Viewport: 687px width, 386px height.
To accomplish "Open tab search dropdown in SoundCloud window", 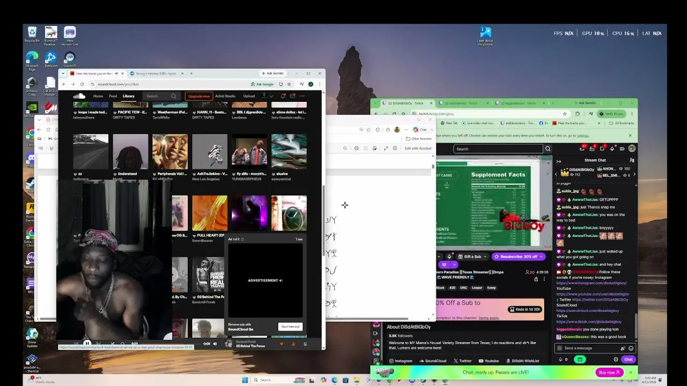I will click(63, 73).
